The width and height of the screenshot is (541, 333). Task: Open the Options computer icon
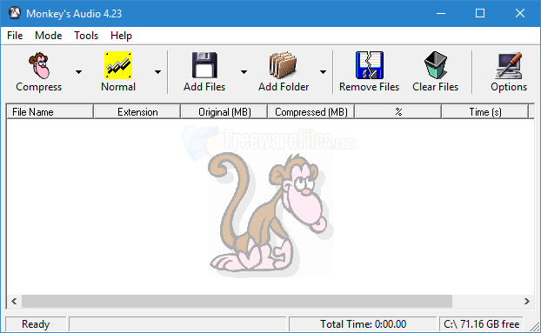click(x=509, y=65)
